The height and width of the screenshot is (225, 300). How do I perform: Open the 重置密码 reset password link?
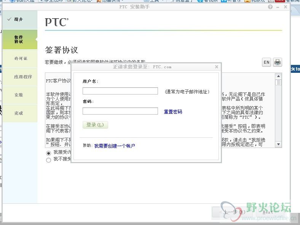point(173,112)
